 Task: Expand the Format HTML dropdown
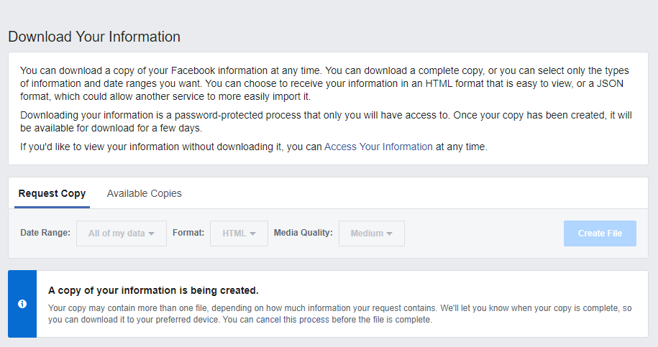(x=239, y=233)
